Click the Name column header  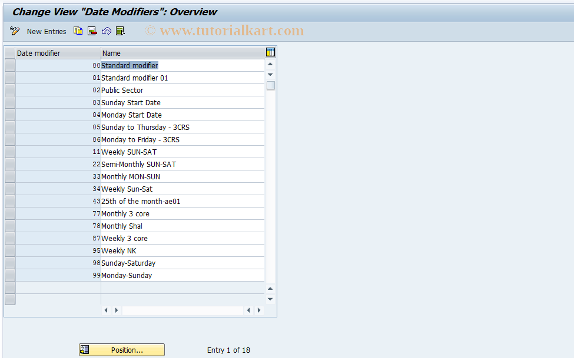183,53
